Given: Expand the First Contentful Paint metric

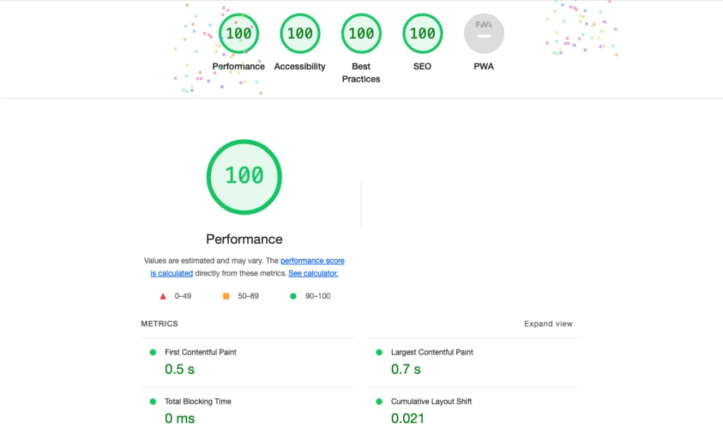Looking at the screenshot, I should point(201,352).
